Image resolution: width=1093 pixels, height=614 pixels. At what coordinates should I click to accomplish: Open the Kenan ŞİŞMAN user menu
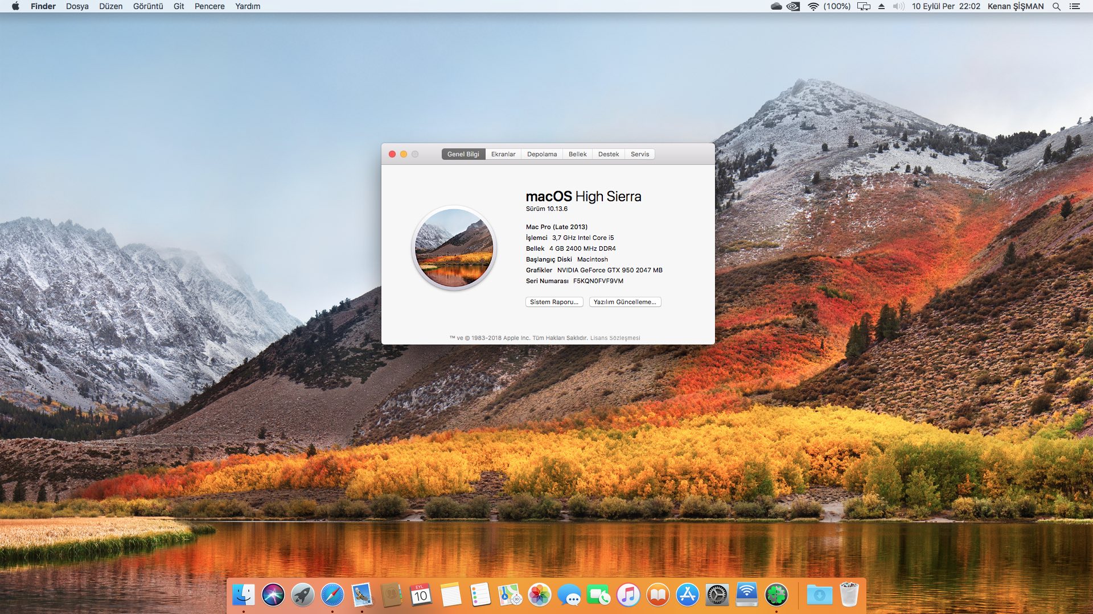click(1016, 6)
